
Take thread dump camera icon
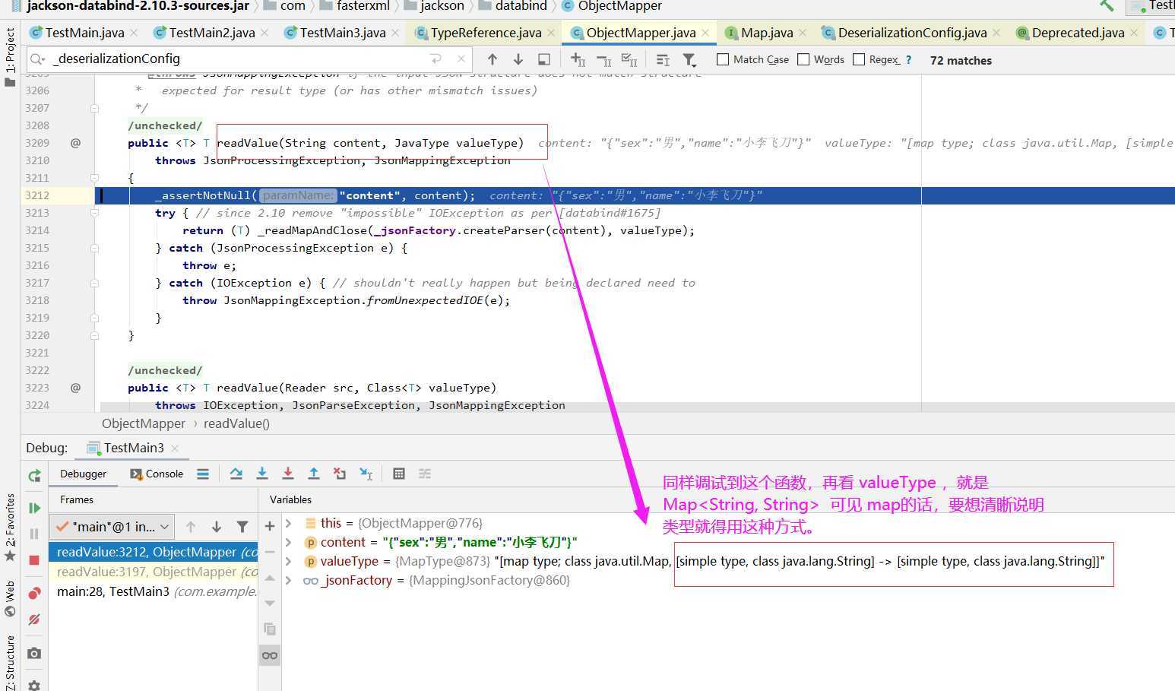click(x=34, y=653)
